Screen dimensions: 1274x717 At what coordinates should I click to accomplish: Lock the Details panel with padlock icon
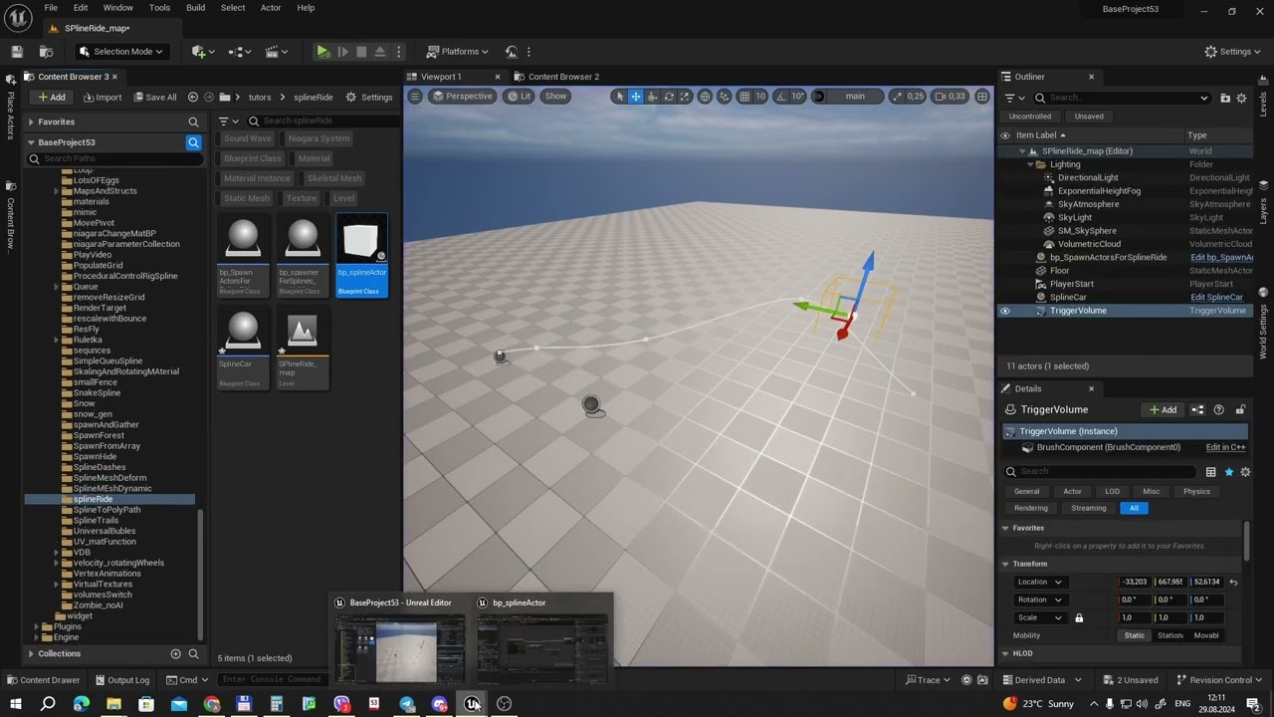tap(1240, 410)
